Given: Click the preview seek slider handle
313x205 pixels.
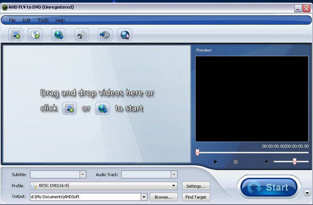Looking at the screenshot, I should (x=197, y=153).
